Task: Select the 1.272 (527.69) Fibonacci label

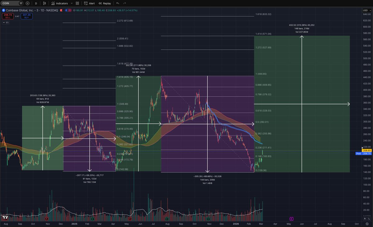Action: pos(263,48)
